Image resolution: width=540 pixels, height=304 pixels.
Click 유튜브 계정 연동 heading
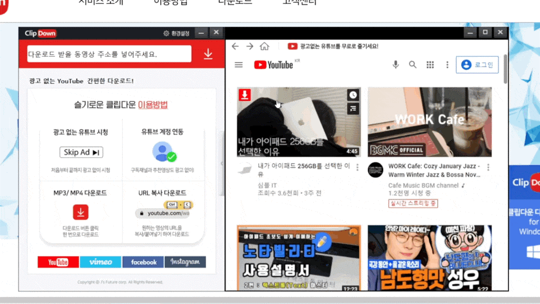point(162,132)
